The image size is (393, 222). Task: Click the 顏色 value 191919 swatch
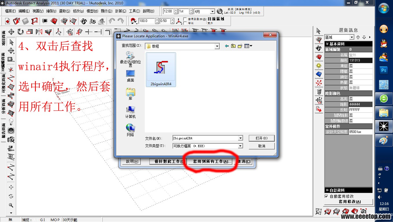pyautogui.click(x=360, y=60)
